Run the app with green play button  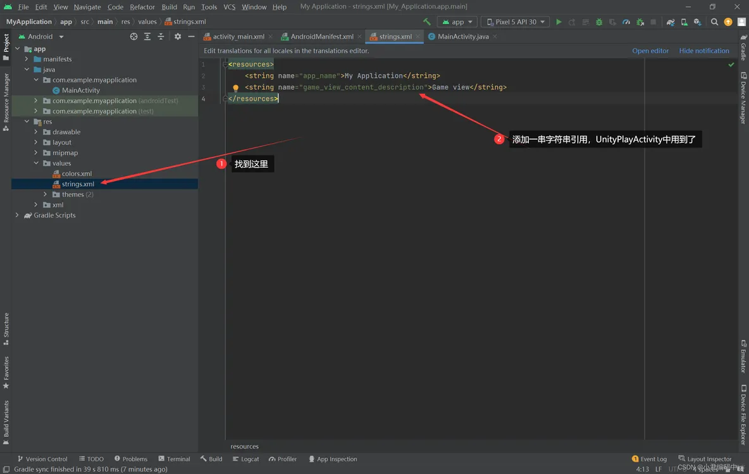[x=559, y=22]
